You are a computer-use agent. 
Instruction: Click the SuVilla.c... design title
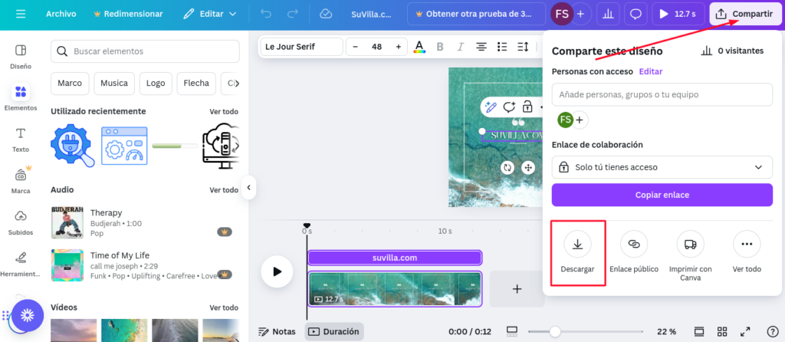pos(371,14)
